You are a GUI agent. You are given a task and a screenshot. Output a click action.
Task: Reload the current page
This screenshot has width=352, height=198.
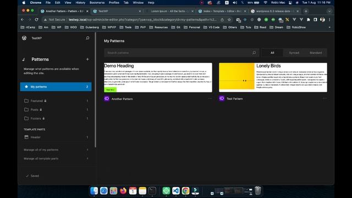coord(37,20)
